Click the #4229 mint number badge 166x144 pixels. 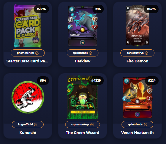pos(96,80)
